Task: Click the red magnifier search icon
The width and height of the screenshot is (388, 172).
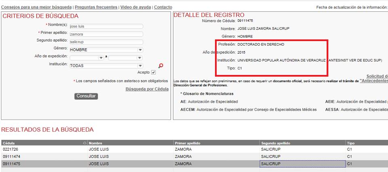Action: pyautogui.click(x=161, y=66)
